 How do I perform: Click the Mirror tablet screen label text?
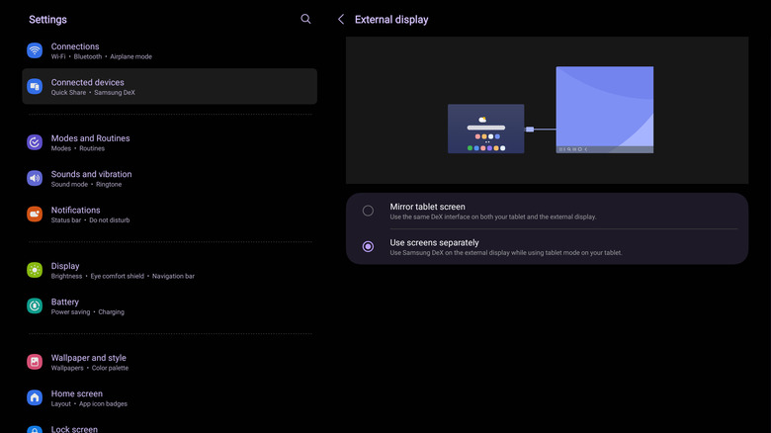427,207
